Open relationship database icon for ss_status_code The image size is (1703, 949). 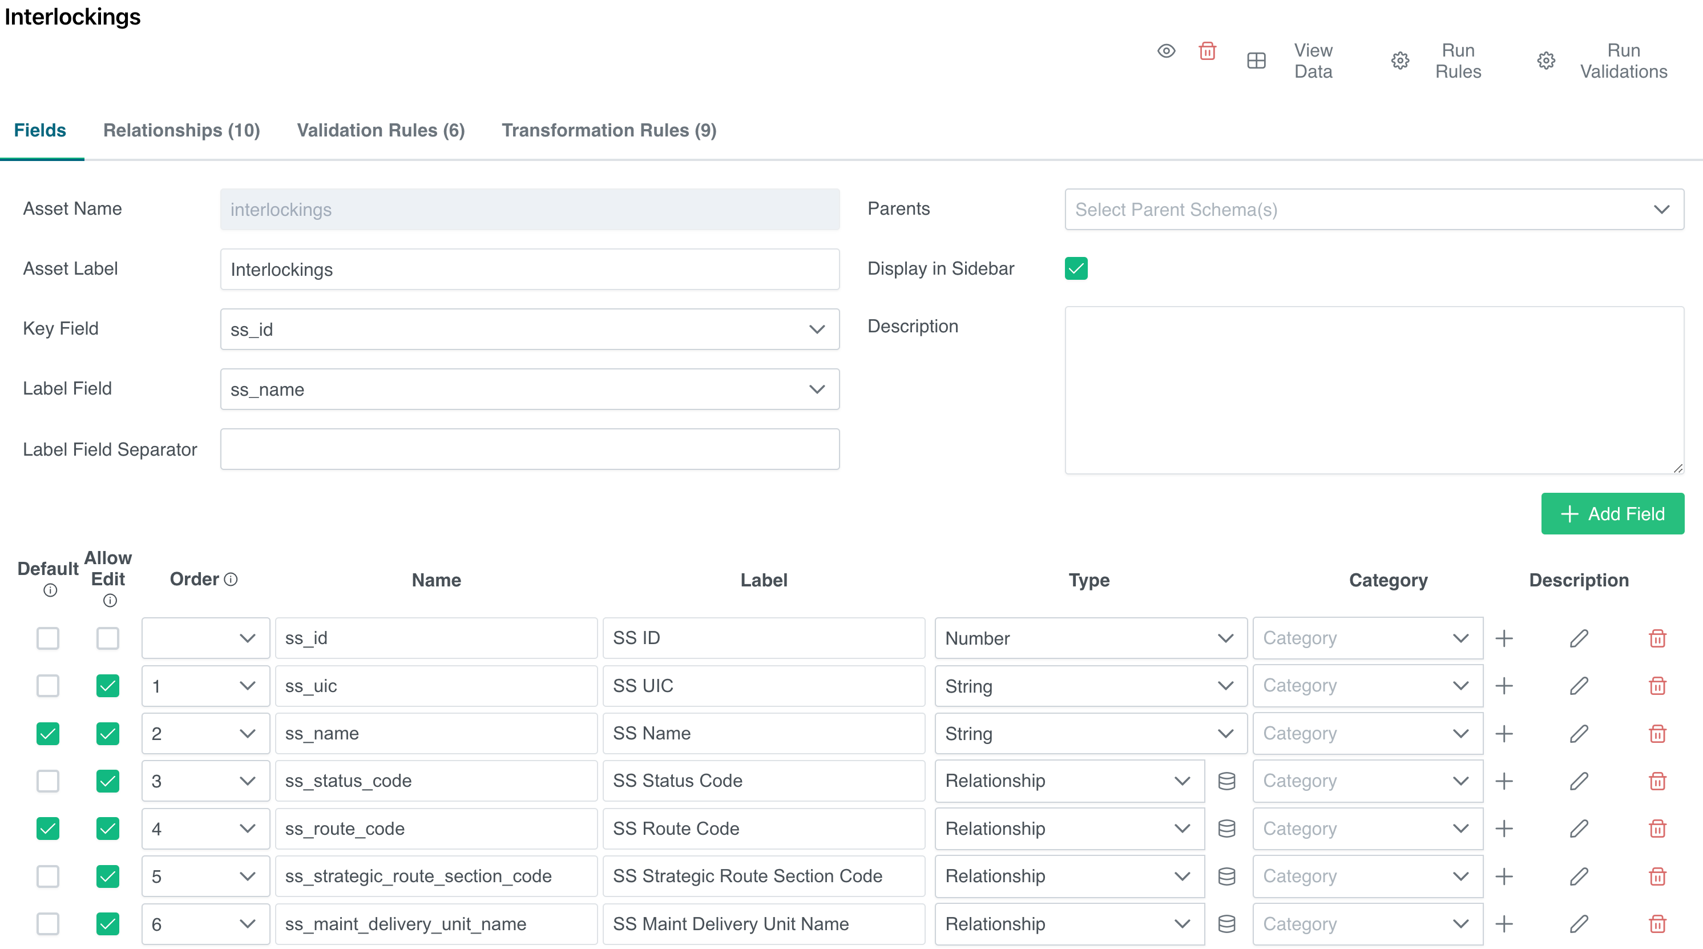[1226, 781]
